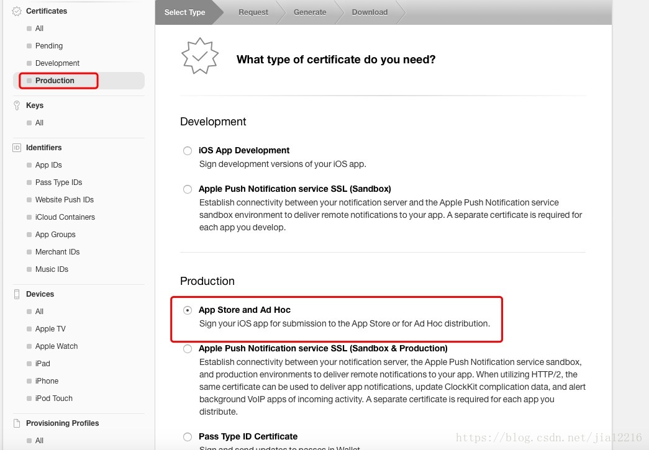Open Apple TV devices
Viewport: 649px width, 450px height.
pos(50,329)
